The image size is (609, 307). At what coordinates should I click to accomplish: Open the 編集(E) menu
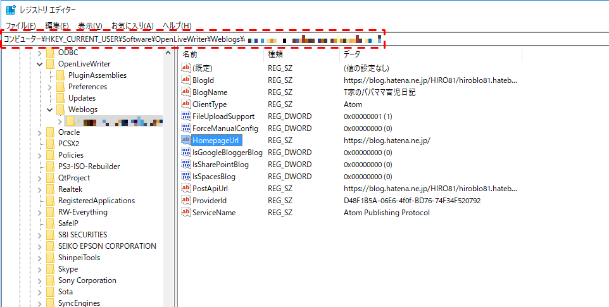pos(57,26)
